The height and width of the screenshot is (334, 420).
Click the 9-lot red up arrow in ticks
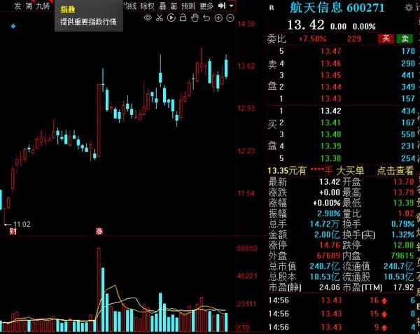pos(384,327)
